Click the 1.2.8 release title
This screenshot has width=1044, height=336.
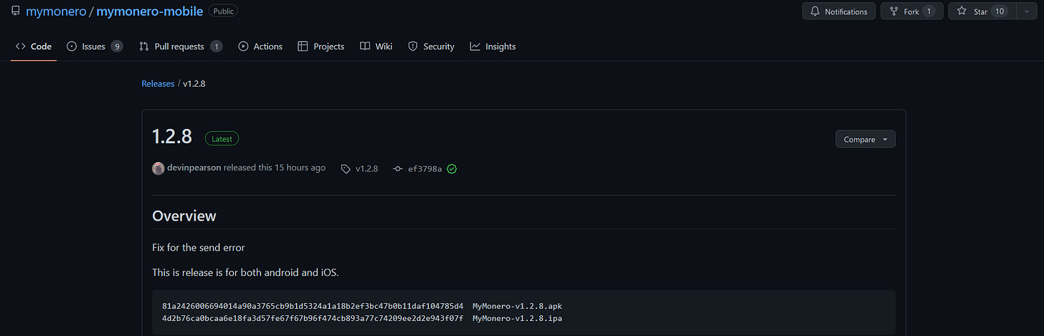click(172, 138)
